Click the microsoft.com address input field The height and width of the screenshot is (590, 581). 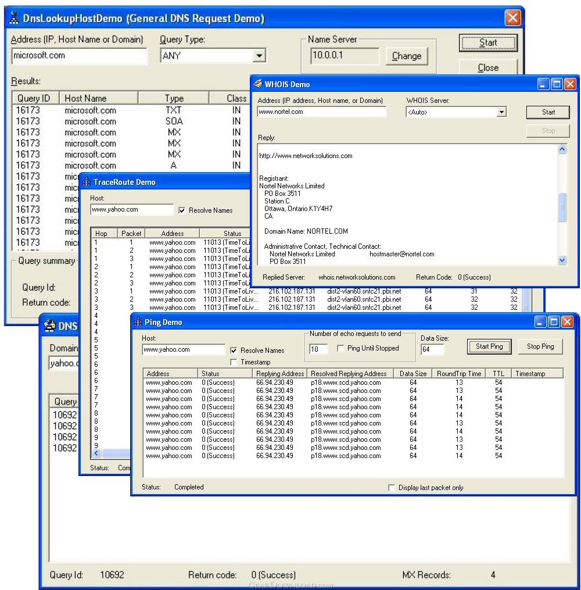click(x=80, y=56)
